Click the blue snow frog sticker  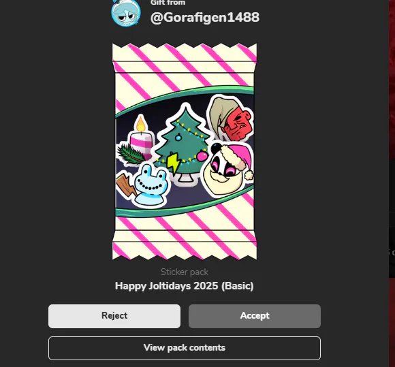click(151, 186)
